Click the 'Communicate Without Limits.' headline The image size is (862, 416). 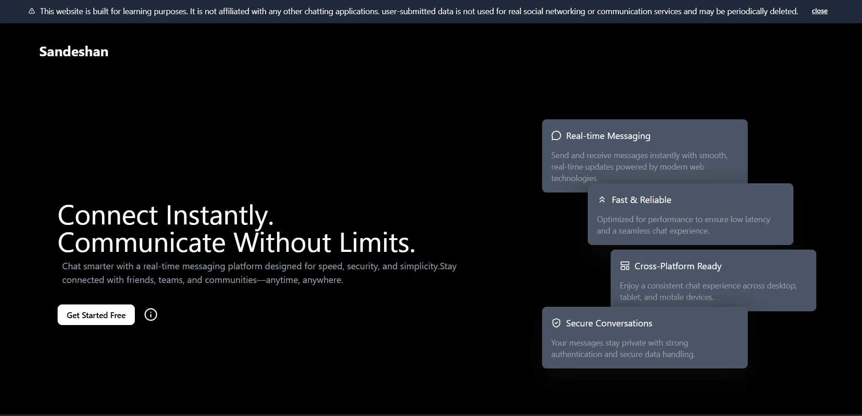click(x=236, y=243)
